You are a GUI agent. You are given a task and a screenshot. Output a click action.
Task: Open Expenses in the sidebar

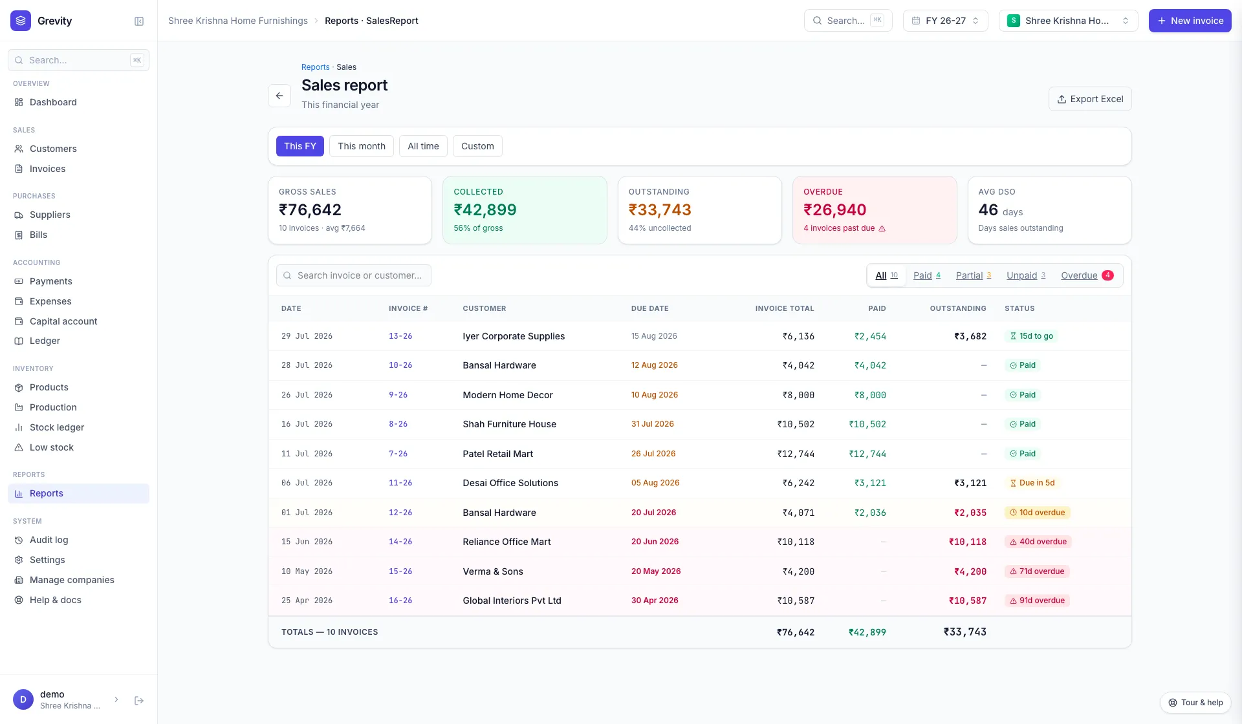[78, 301]
